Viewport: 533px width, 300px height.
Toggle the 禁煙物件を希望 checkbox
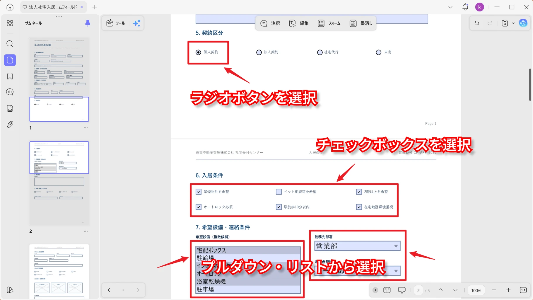coord(199,192)
